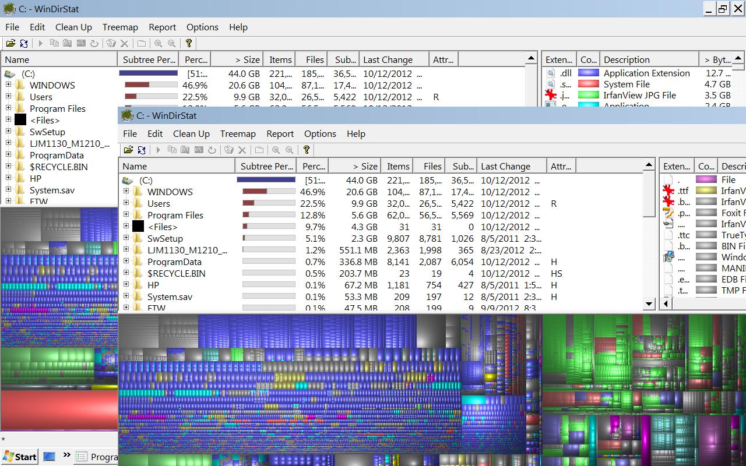746x466 pixels.
Task: Click scroll-up arrow of front directory list
Action: pyautogui.click(x=649, y=165)
